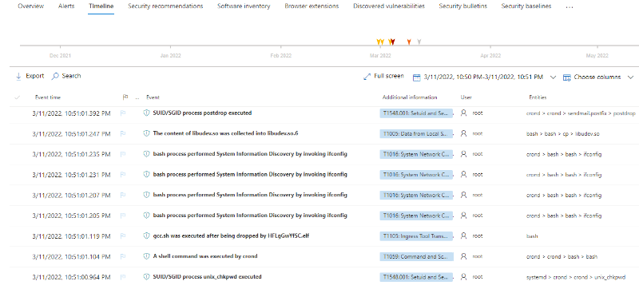
Task: Open Browser extensions tab
Action: 312,6
